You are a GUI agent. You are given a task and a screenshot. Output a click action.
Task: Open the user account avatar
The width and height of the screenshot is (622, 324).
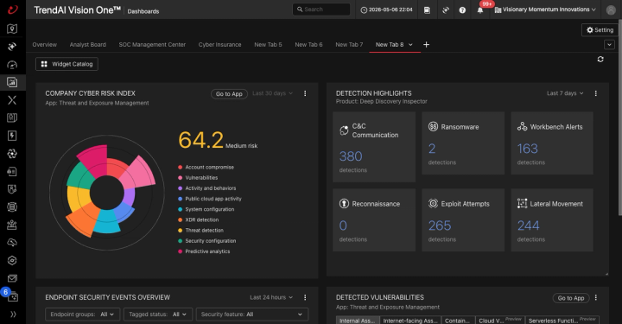[611, 10]
